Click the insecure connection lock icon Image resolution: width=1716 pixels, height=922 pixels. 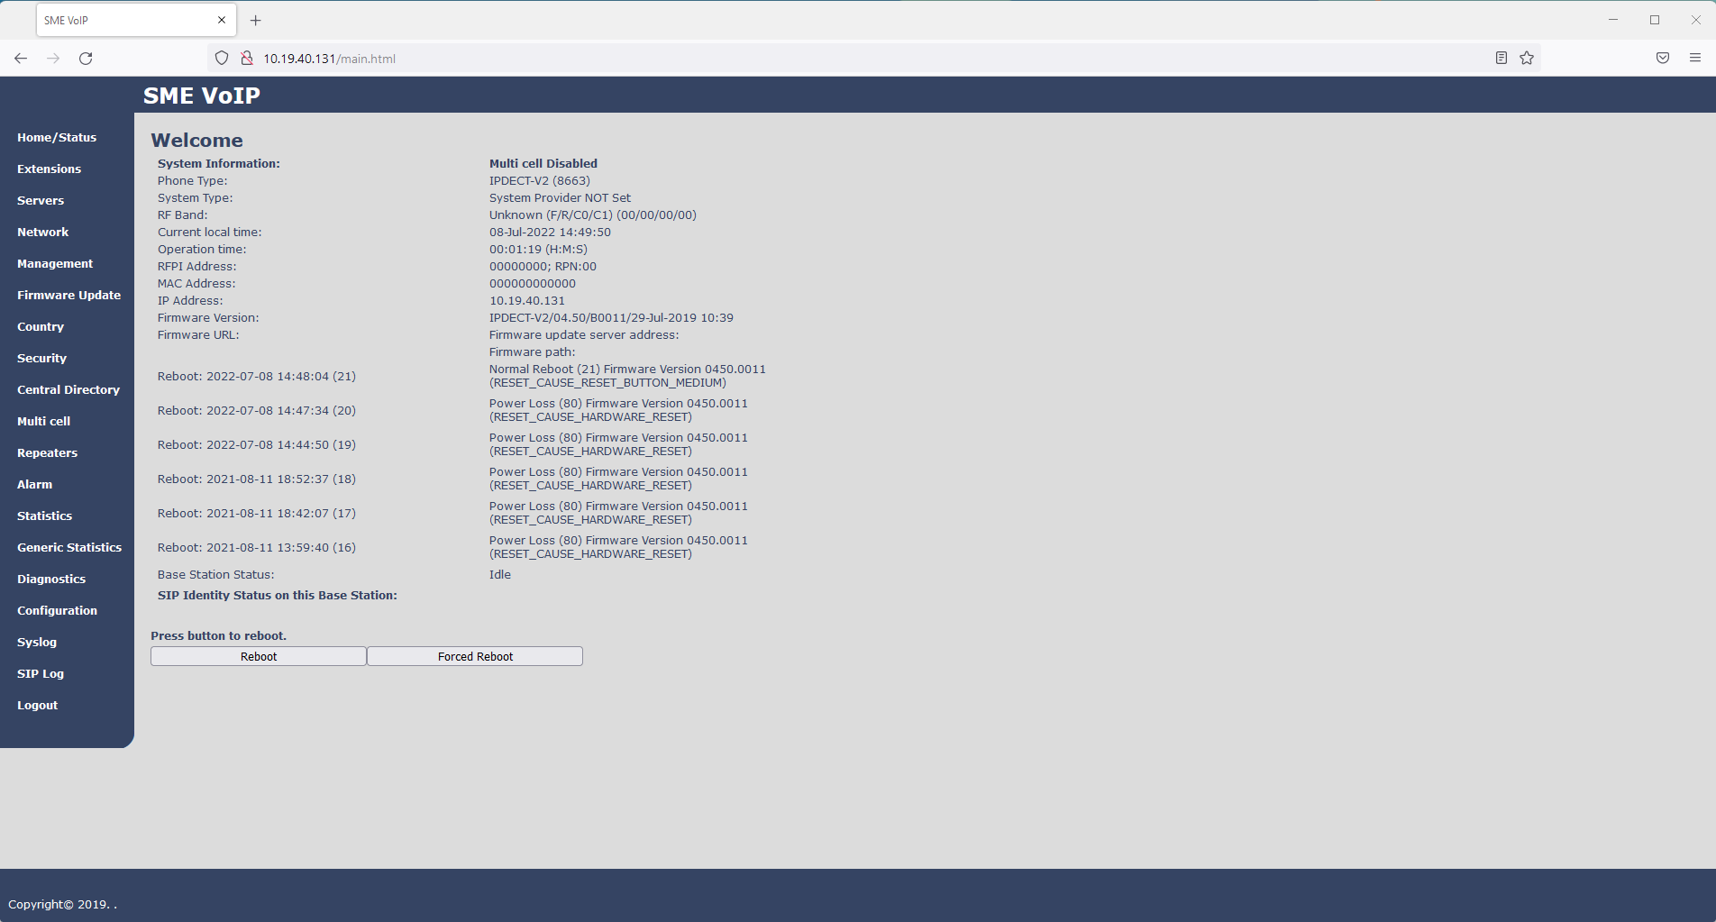point(246,59)
